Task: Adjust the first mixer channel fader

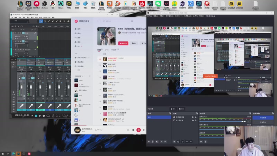Action: 21,87
